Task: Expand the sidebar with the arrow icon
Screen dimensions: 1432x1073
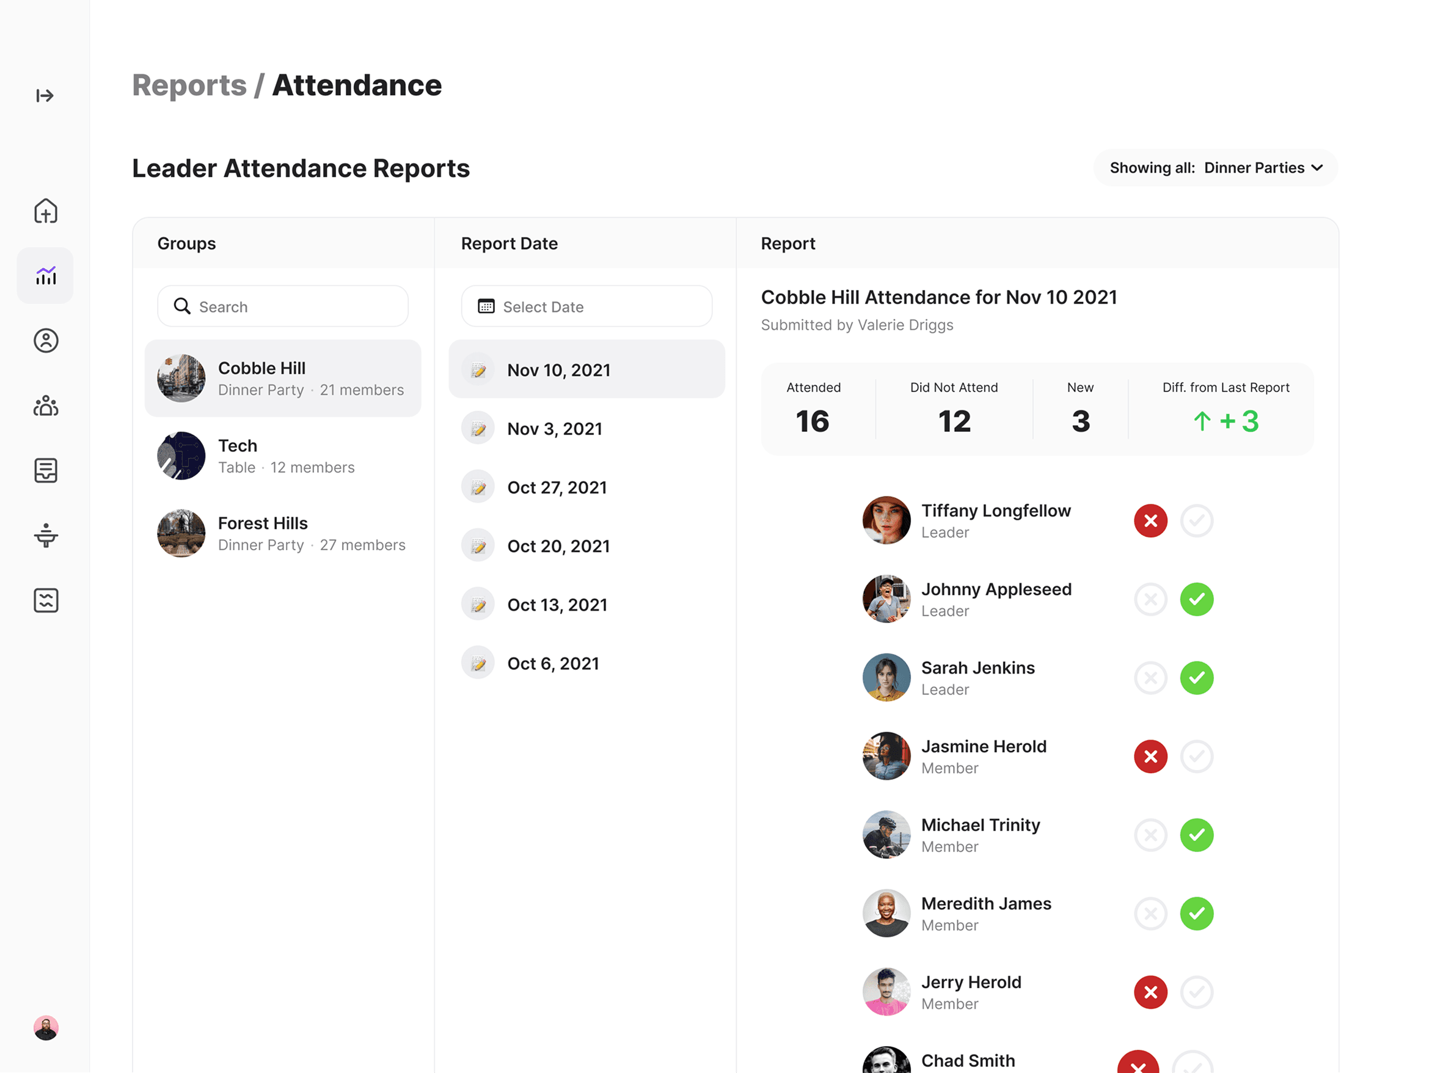Action: [x=45, y=96]
